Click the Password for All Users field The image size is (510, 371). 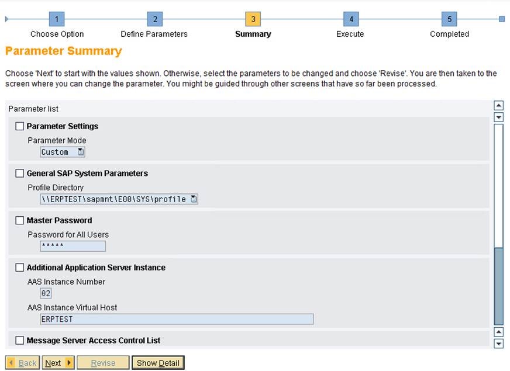tap(73, 246)
